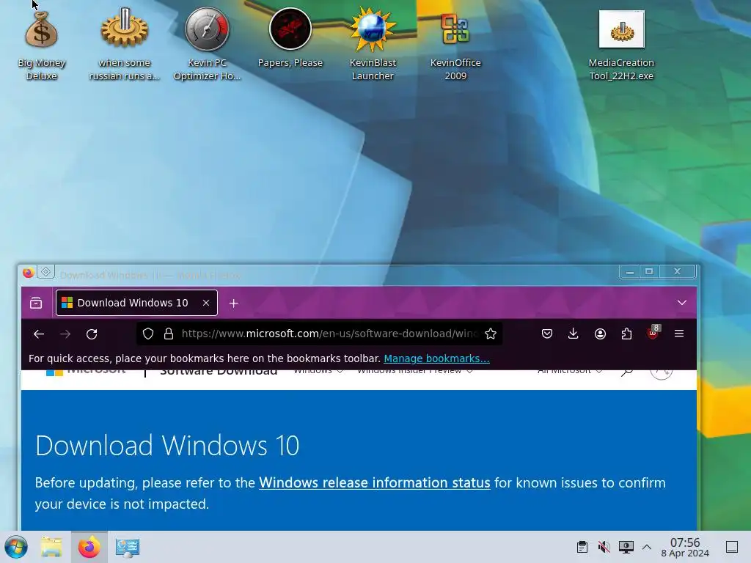
Task: Expand hidden system tray icons arrow
Action: coord(647,547)
